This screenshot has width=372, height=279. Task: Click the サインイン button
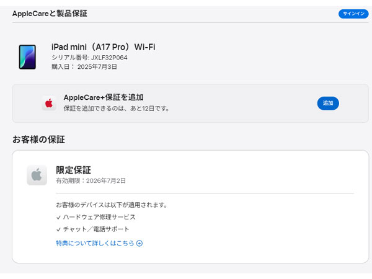(x=353, y=14)
